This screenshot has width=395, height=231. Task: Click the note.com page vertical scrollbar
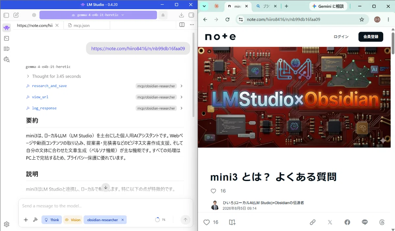(393, 43)
